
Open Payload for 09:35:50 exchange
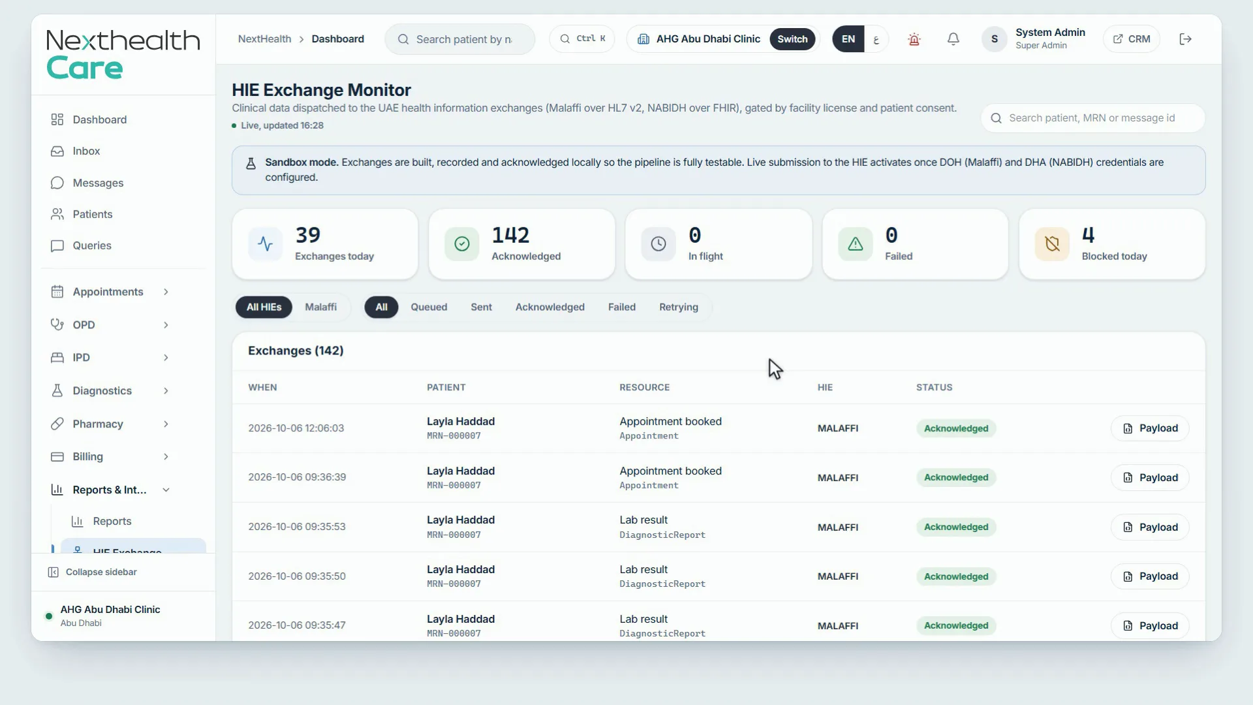pyautogui.click(x=1150, y=576)
